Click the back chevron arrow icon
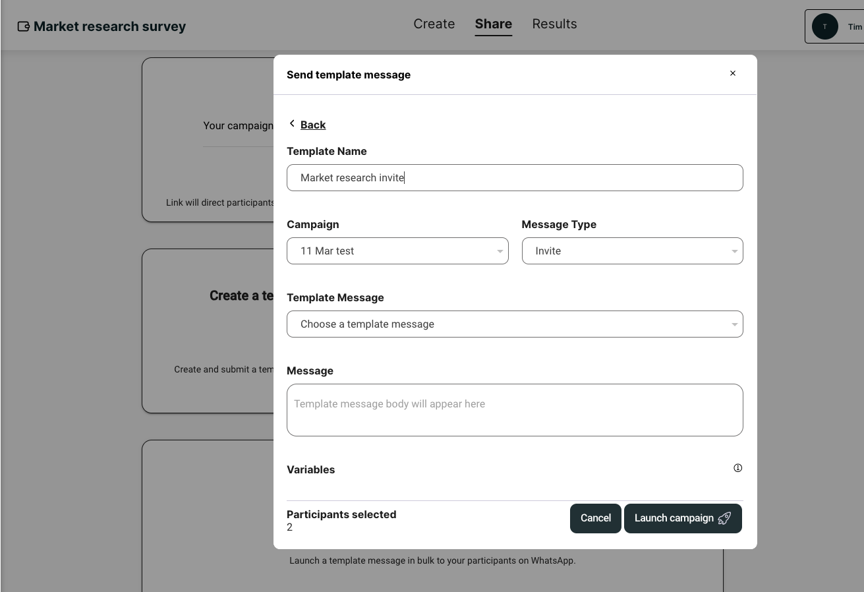 click(x=292, y=124)
